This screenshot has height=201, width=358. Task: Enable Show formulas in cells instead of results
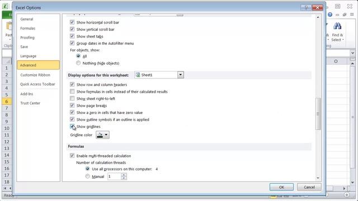click(72, 92)
